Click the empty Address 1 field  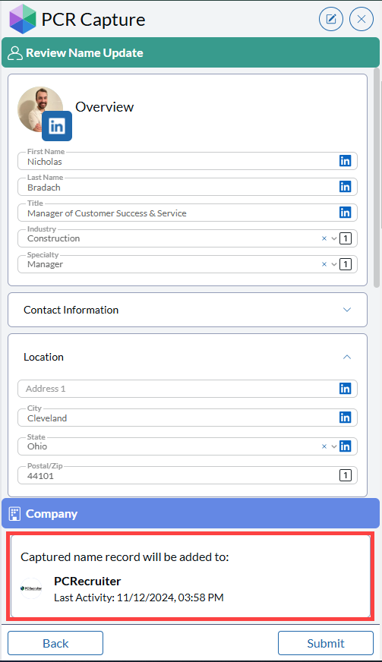[x=188, y=389]
